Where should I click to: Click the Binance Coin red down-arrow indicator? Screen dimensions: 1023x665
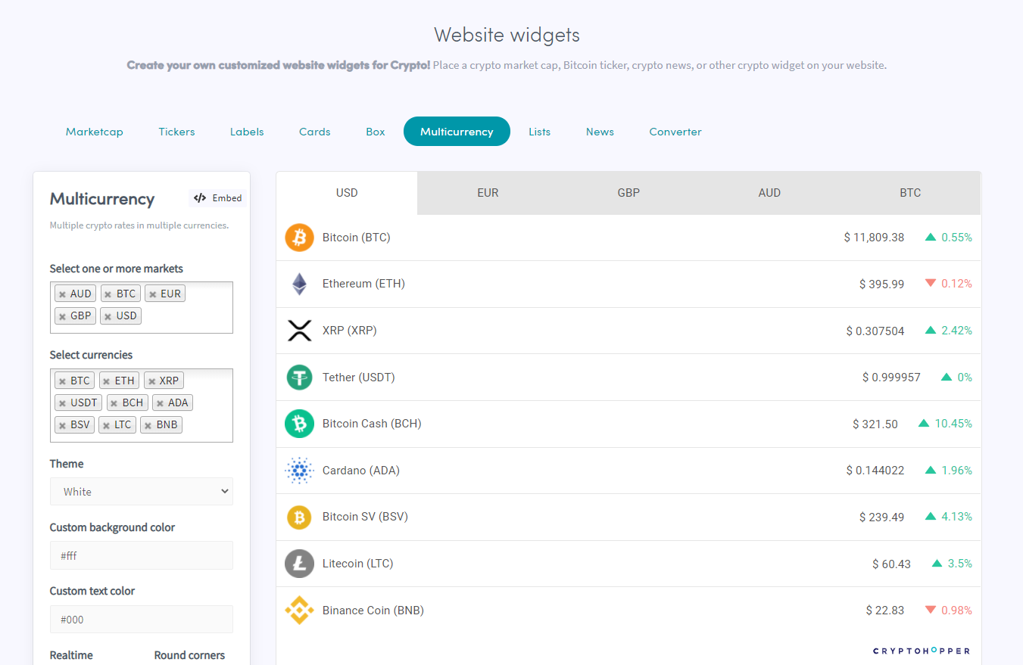[x=931, y=610]
